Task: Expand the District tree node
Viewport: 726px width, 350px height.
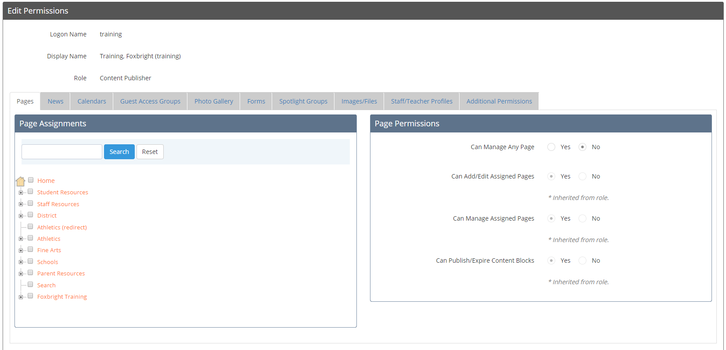Action: [x=21, y=216]
